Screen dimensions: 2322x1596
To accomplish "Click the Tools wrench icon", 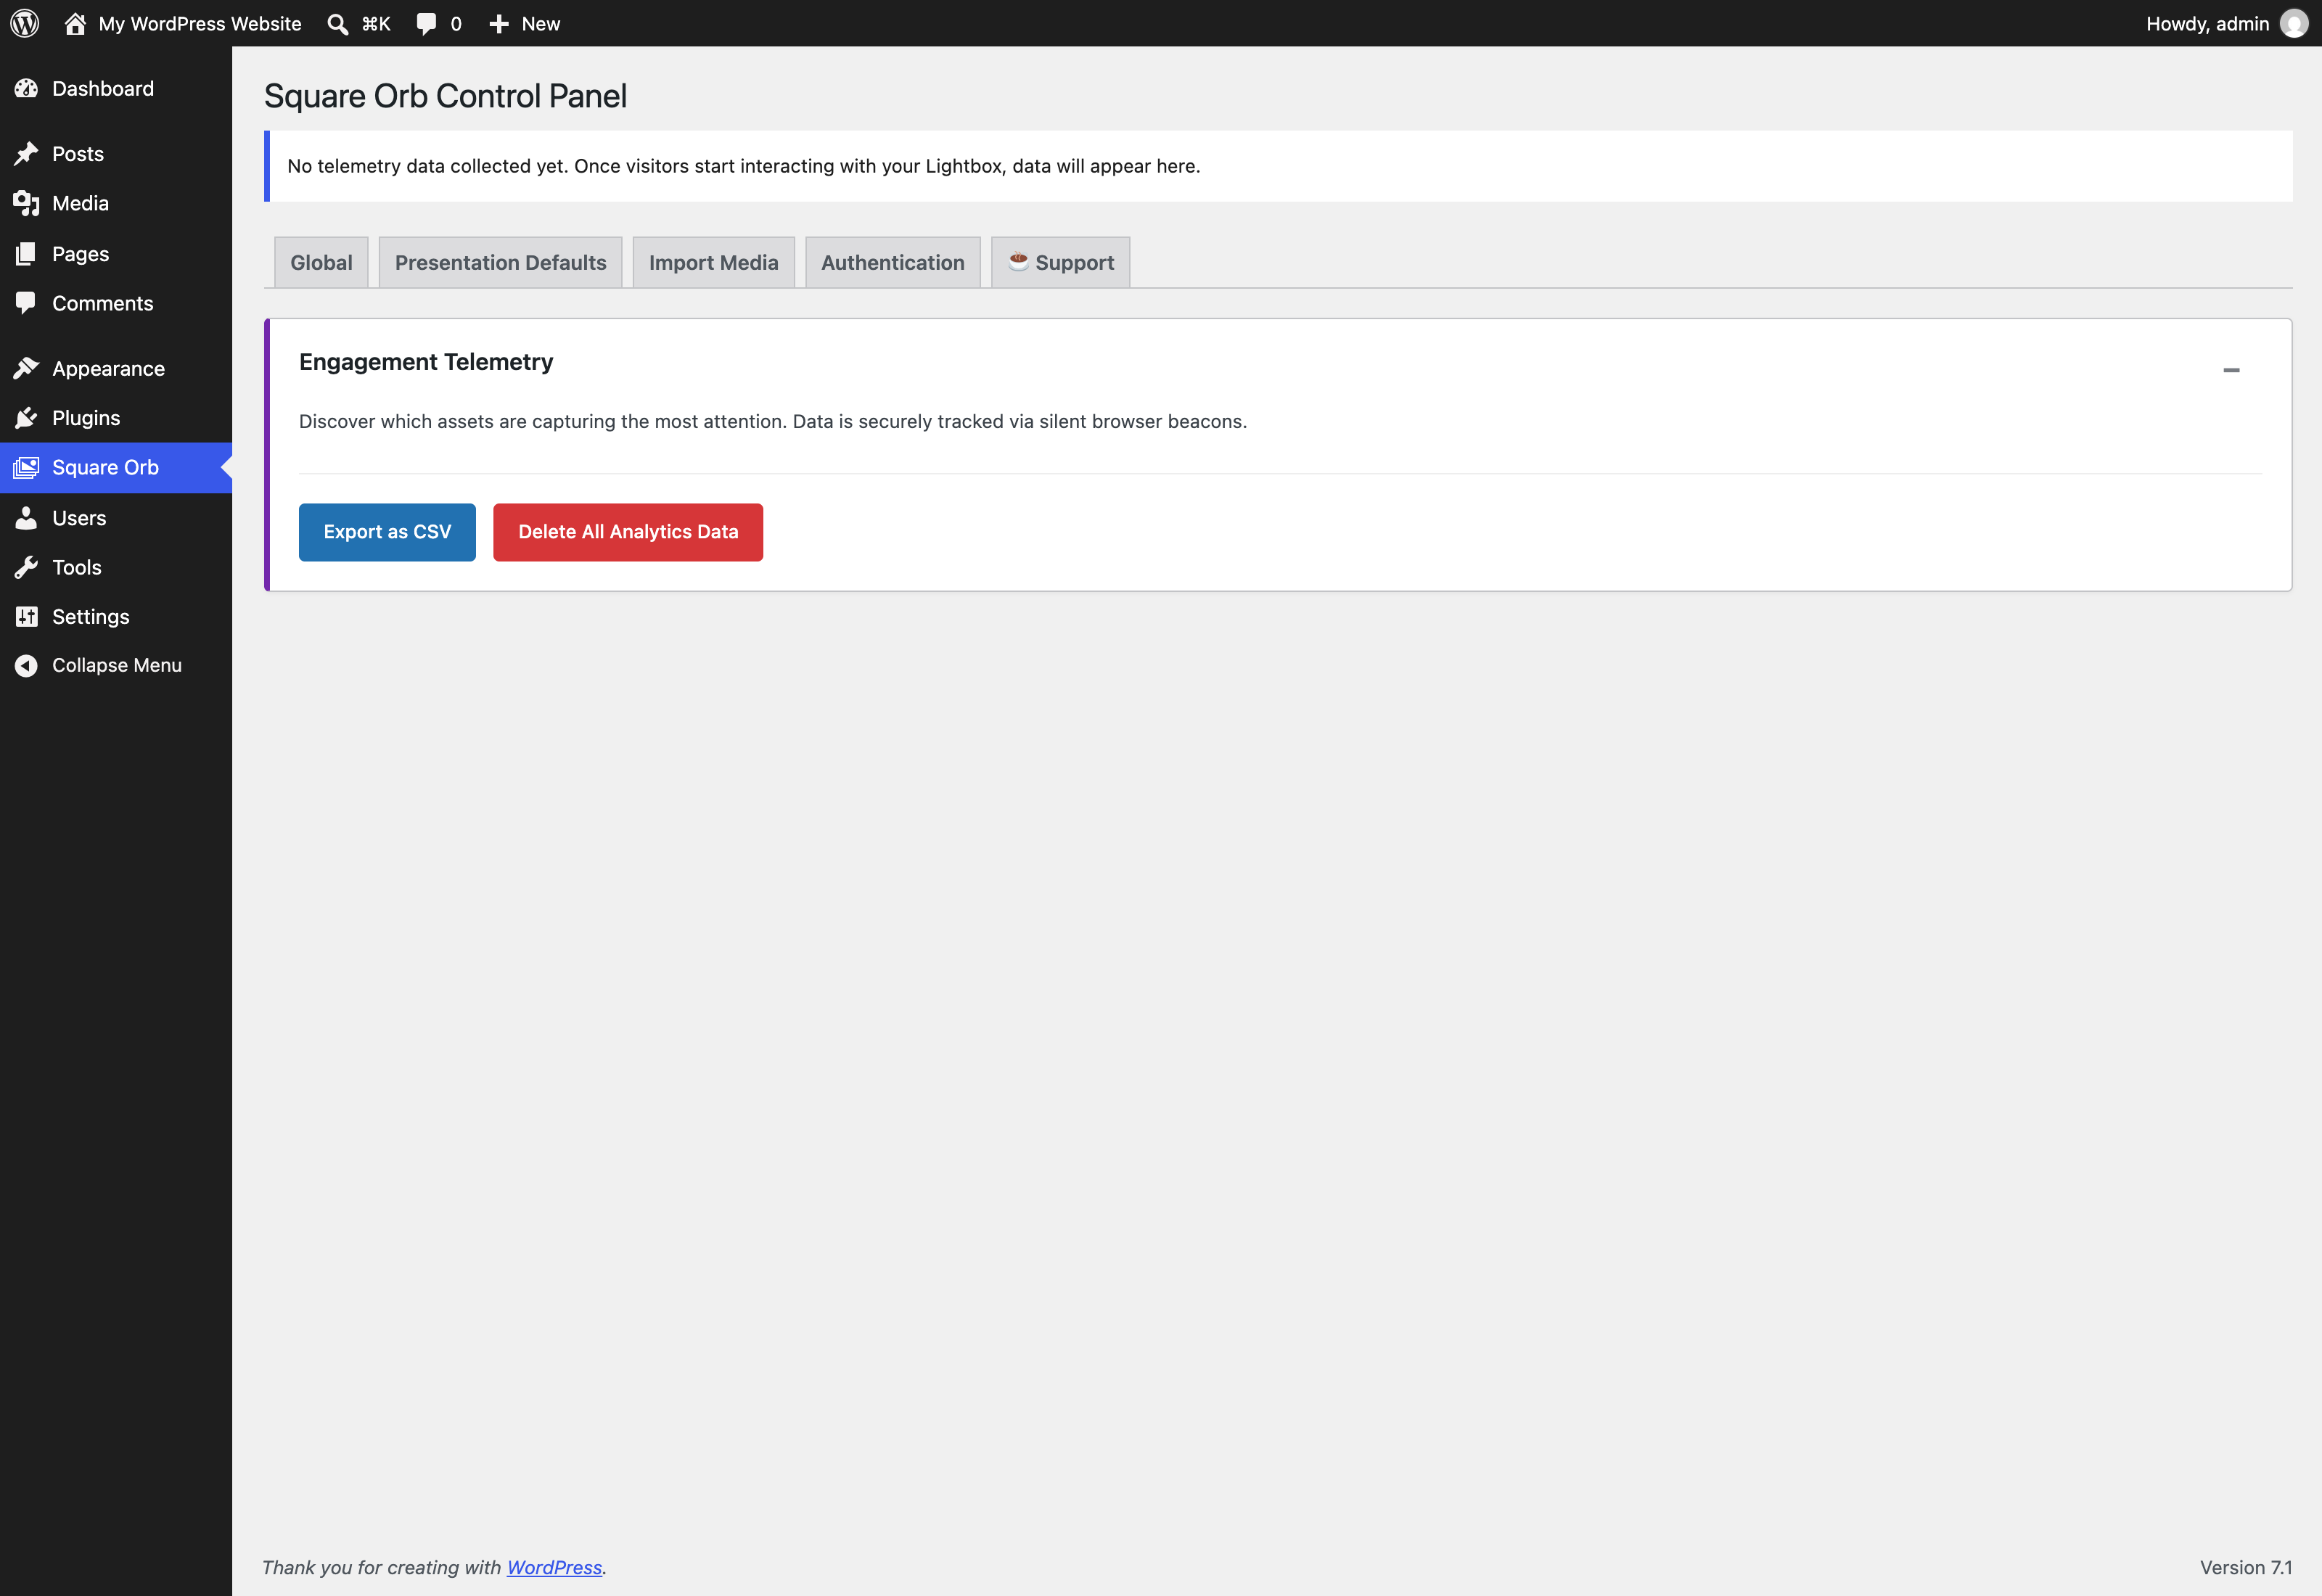I will (x=26, y=567).
